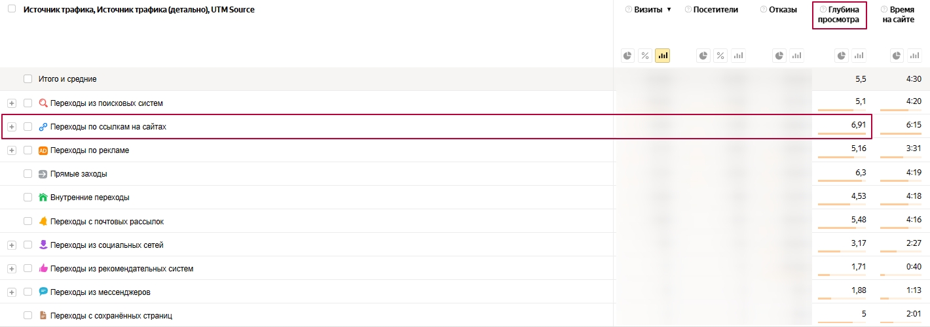Sort by Визиты column header

(x=648, y=10)
